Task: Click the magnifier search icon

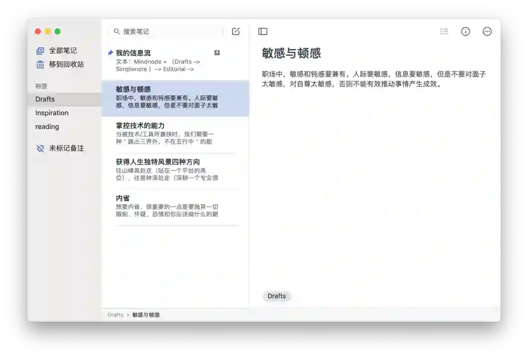Action: tap(116, 31)
